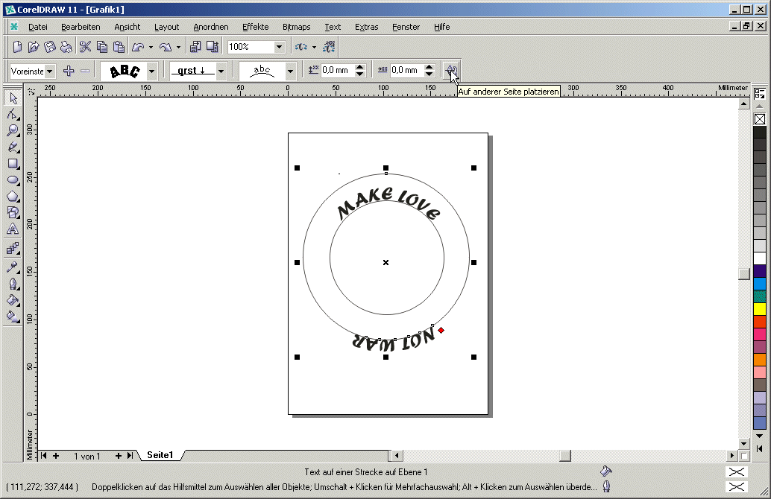Open the Effekte menu
Viewport: 771px width, 499px height.
click(255, 27)
